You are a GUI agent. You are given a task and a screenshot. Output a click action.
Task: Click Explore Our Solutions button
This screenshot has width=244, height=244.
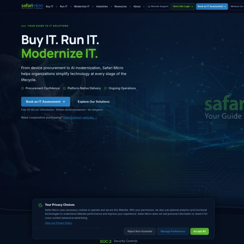point(94,102)
